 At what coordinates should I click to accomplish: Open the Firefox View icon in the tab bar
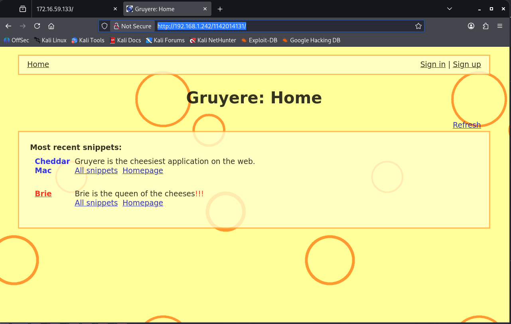click(x=23, y=9)
